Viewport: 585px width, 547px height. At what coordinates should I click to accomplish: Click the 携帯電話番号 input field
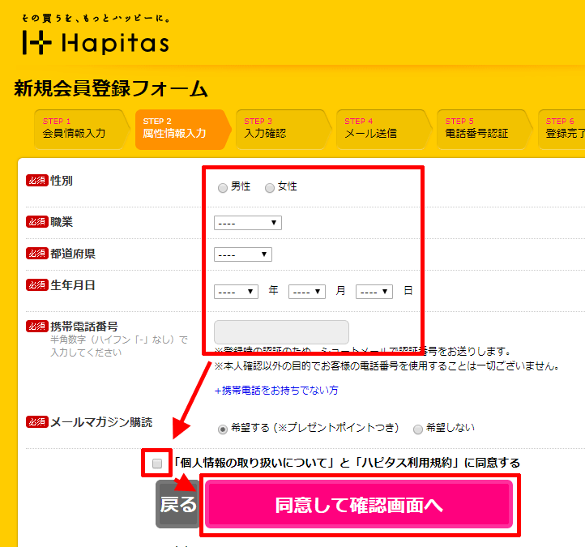281,332
